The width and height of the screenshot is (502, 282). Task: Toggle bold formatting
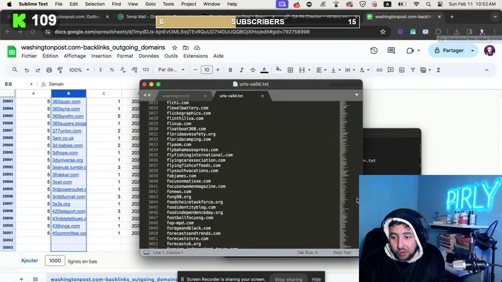pyautogui.click(x=230, y=70)
